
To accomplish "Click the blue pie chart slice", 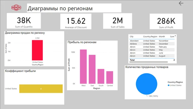I will tap(147, 84).
